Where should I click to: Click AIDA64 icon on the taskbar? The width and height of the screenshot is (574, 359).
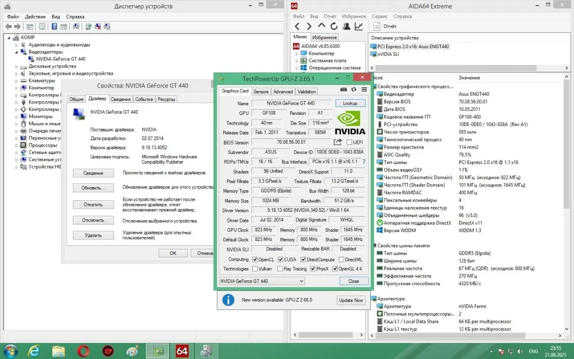[x=182, y=351]
